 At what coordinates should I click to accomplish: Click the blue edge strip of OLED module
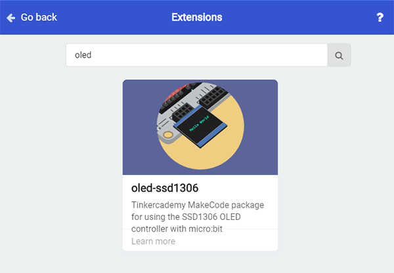point(212,136)
